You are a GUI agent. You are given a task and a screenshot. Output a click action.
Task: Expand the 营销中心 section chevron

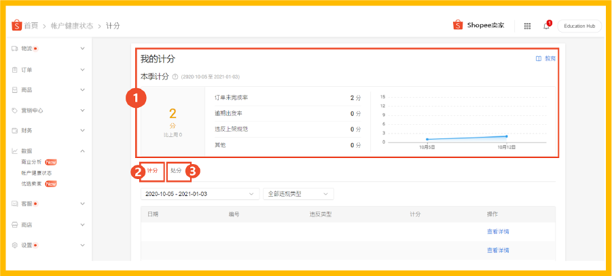[82, 111]
